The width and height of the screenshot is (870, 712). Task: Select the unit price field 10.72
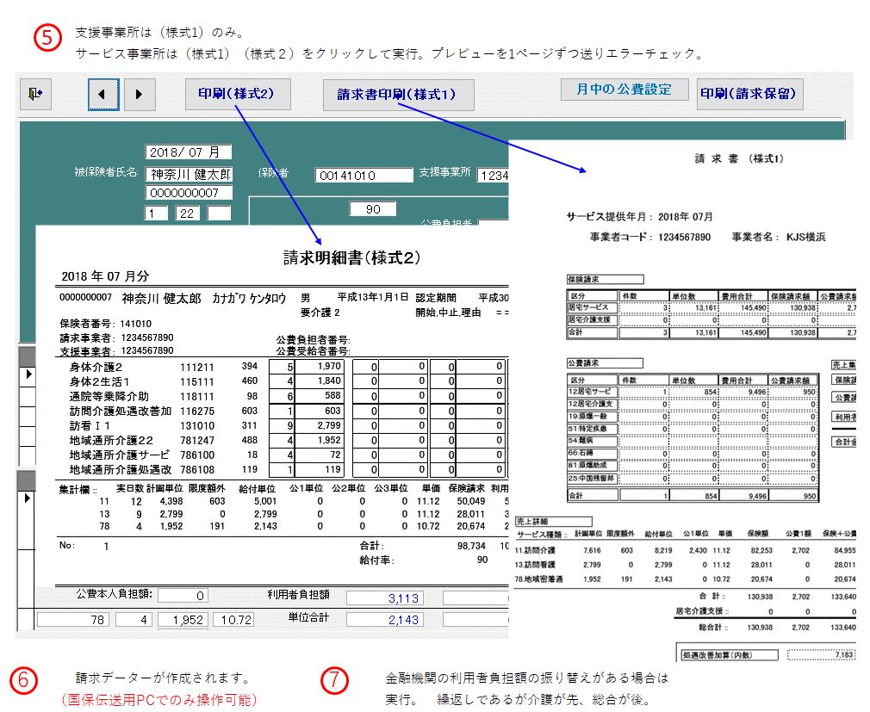point(233,620)
